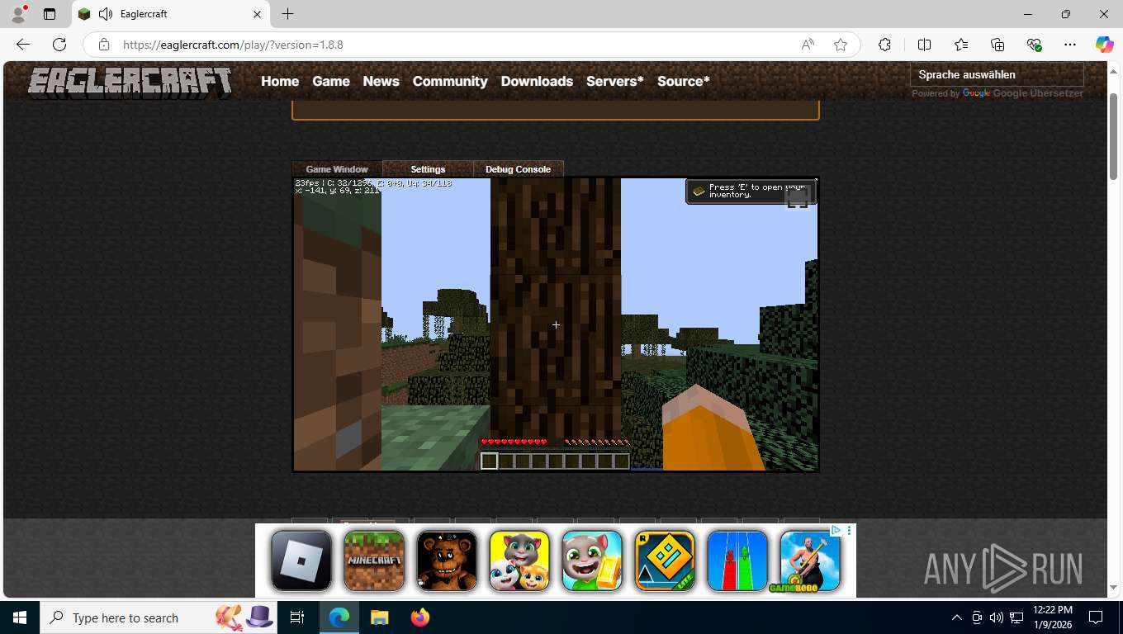
Task: Open the notification center
Action: click(1096, 617)
